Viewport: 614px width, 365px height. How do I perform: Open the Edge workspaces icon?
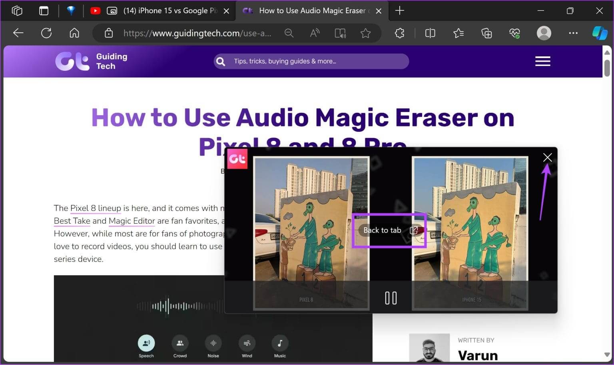tap(17, 11)
